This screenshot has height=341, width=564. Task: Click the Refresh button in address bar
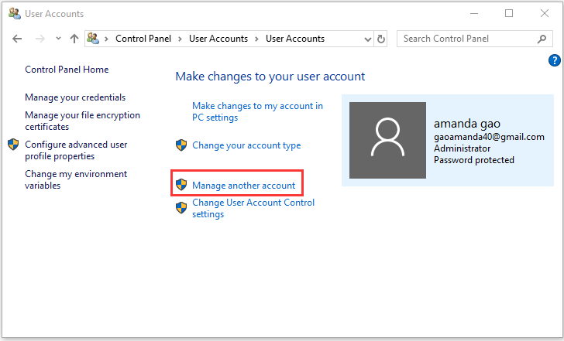[380, 39]
